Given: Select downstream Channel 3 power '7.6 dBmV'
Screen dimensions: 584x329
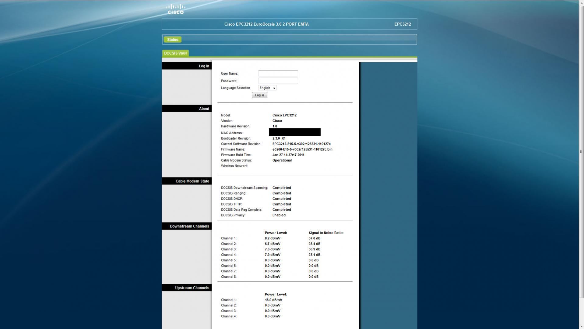Looking at the screenshot, I should [273, 249].
